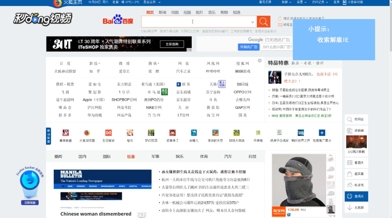Click the 玩游戏 gamepad sidebar icon
The height and width of the screenshot is (218, 392).
(x=350, y=185)
